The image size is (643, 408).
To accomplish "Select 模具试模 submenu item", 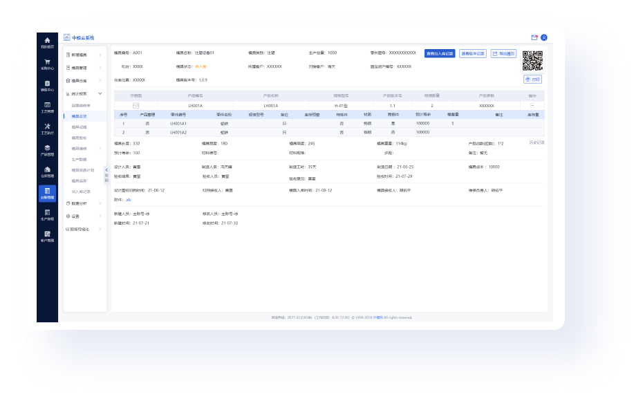I will pyautogui.click(x=79, y=127).
